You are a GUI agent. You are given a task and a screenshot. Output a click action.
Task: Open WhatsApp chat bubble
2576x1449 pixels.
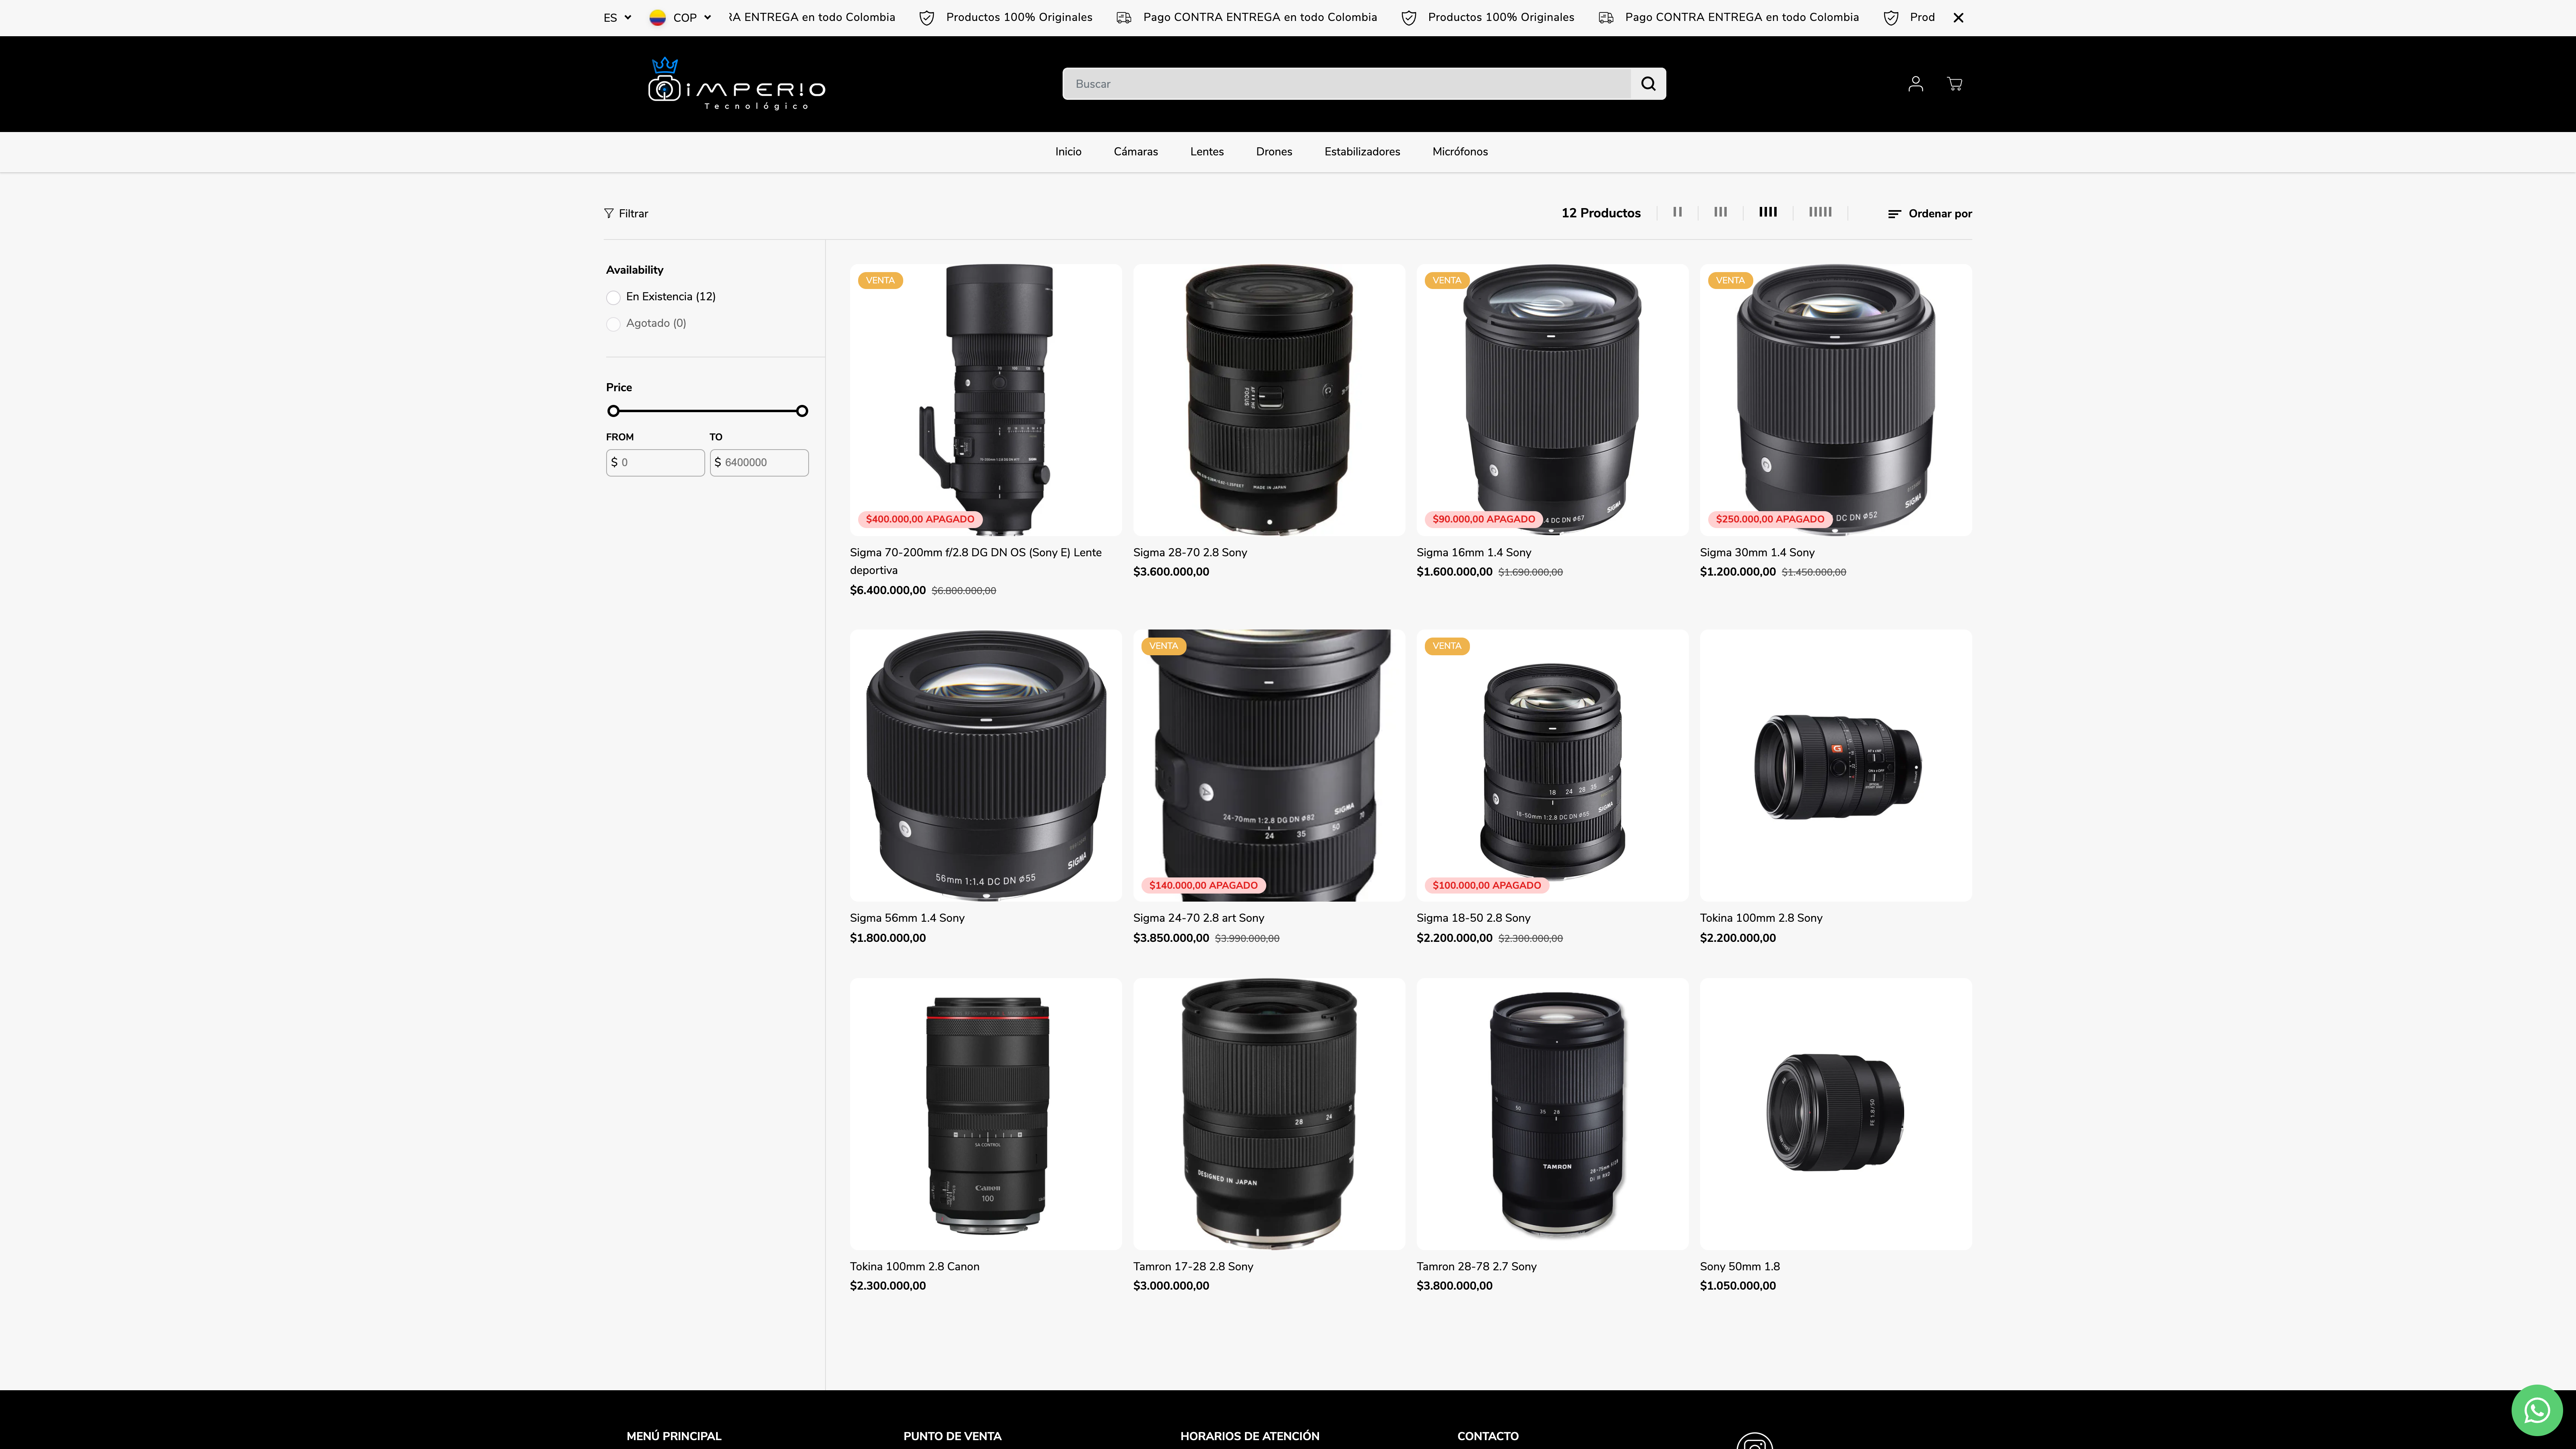(2537, 1410)
